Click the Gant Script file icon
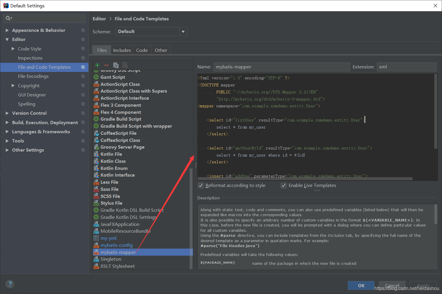442x294 pixels. point(96,77)
